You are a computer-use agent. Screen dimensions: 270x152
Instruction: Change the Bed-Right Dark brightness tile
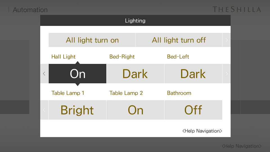coord(135,73)
